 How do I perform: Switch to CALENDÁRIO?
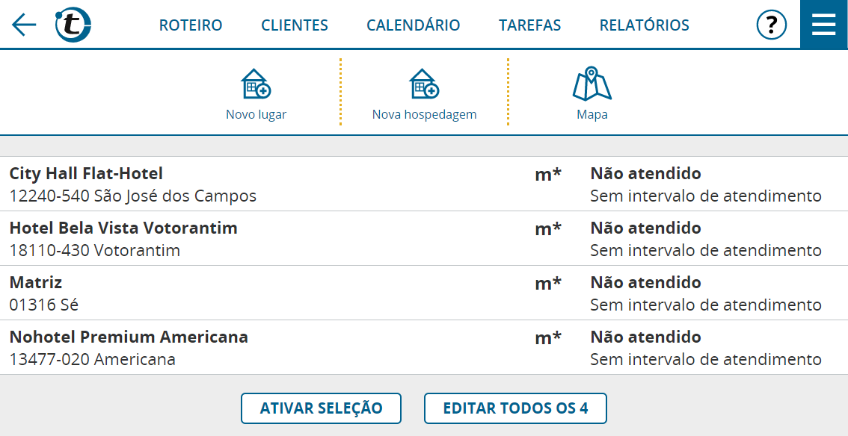[414, 25]
